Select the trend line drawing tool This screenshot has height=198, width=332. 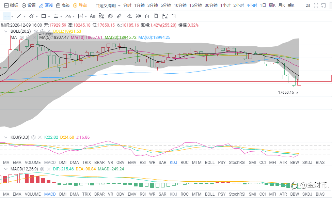[19, 16]
